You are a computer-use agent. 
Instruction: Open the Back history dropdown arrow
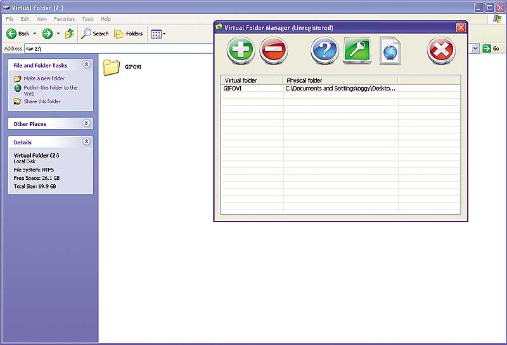click(35, 34)
